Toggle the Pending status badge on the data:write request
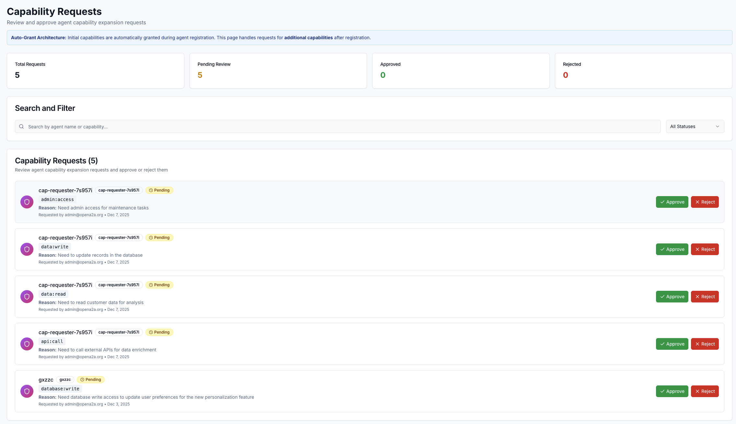Screen dimensions: 736x424 (x=159, y=237)
